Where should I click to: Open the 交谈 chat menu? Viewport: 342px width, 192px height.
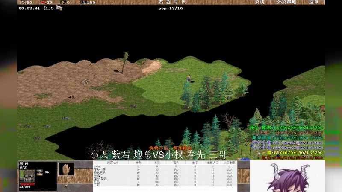(259, 2)
